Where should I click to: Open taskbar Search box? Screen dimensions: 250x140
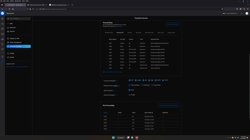(x=121, y=138)
